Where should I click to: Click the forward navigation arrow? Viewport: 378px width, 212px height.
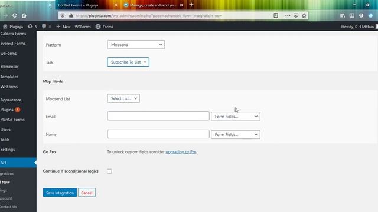(x=5, y=16)
